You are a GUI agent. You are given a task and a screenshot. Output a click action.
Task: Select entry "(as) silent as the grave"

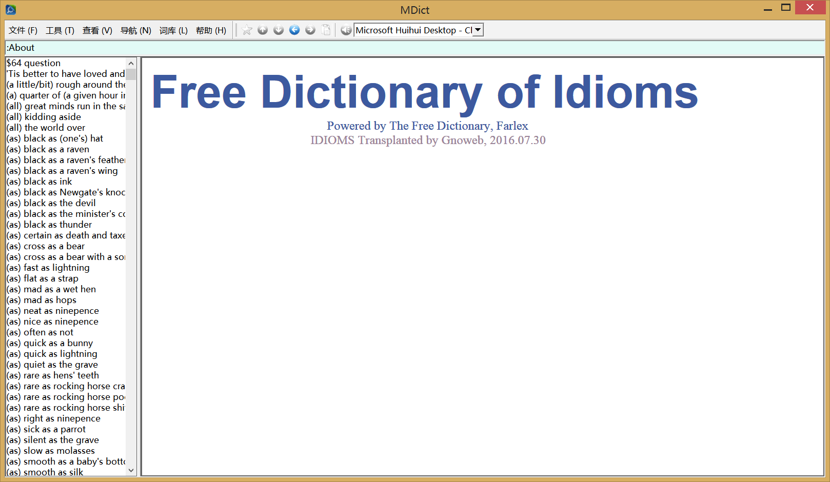coord(52,440)
